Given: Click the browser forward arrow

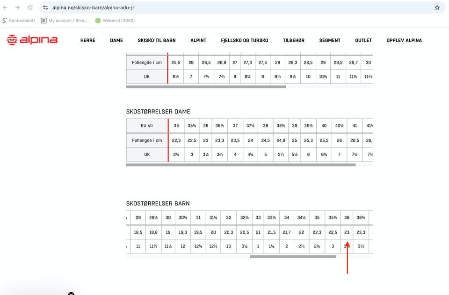Looking at the screenshot, I should tap(17, 8).
